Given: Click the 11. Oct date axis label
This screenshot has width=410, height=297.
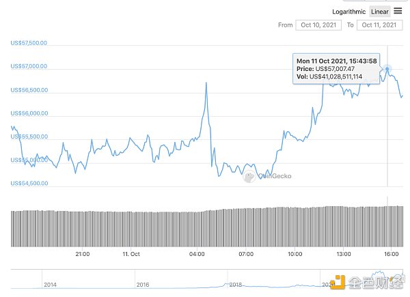Looking at the screenshot, I should pyautogui.click(x=131, y=254).
